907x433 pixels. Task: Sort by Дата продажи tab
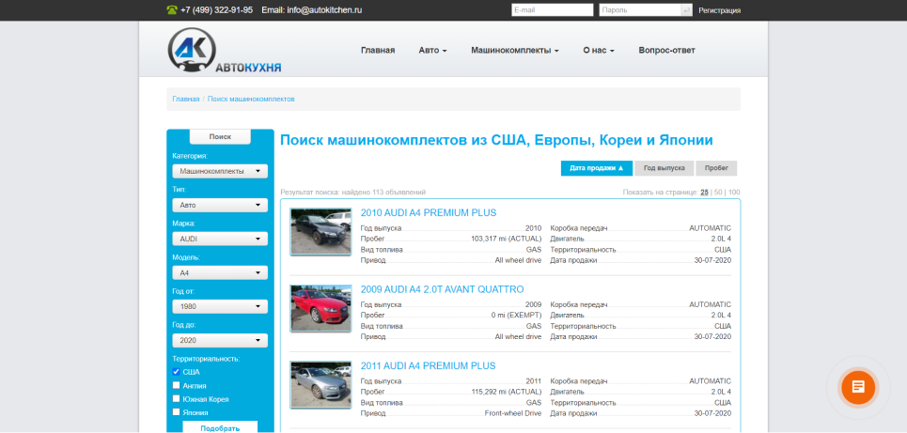point(597,168)
